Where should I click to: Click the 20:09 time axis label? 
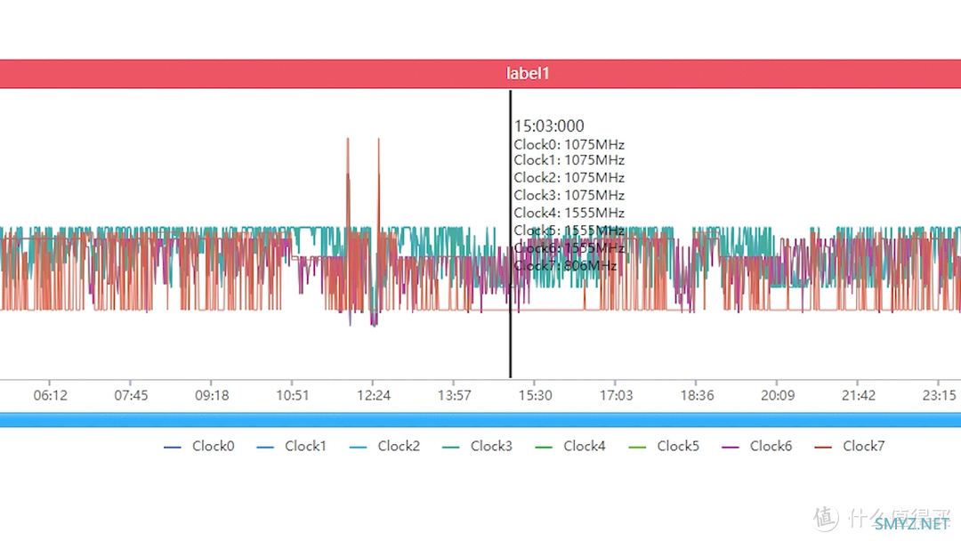(778, 395)
